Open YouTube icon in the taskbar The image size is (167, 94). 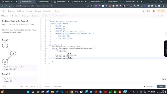tap(105, 92)
